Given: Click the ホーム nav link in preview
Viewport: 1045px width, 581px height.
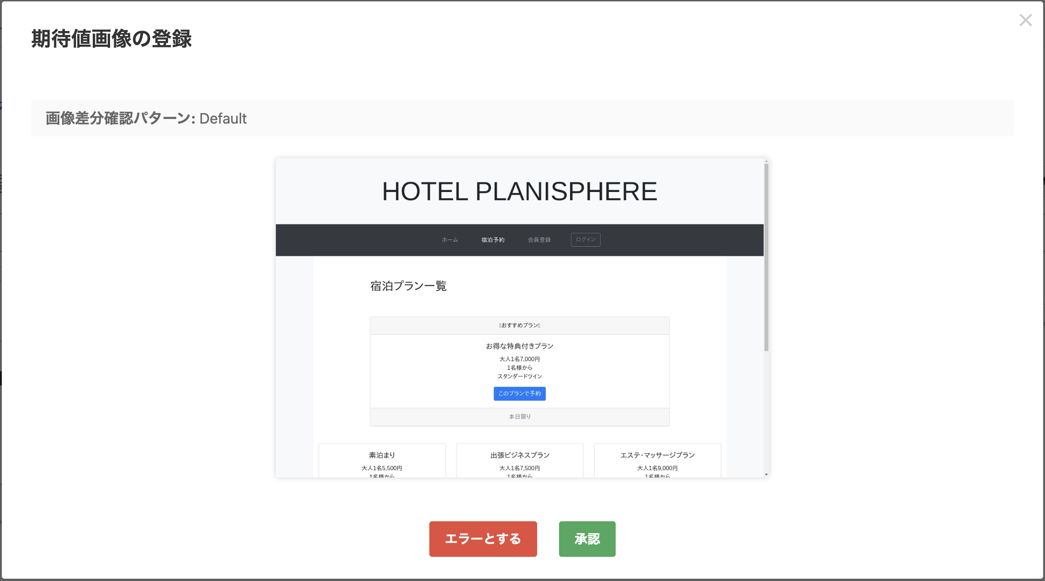Looking at the screenshot, I should coord(449,240).
